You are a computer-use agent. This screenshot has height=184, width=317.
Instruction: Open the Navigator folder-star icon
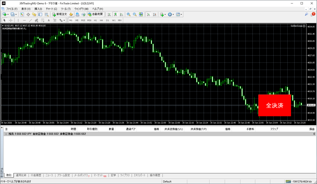coord(34,14)
